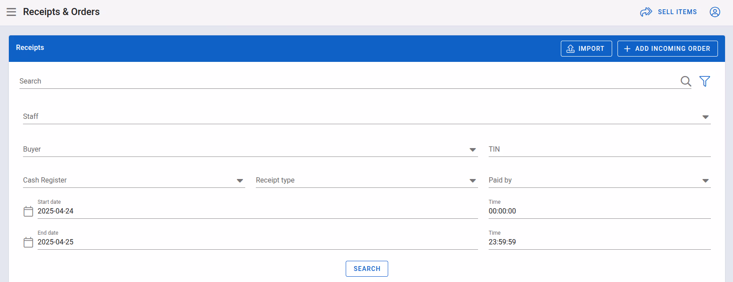
Task: Open the user account profile icon
Action: 715,12
